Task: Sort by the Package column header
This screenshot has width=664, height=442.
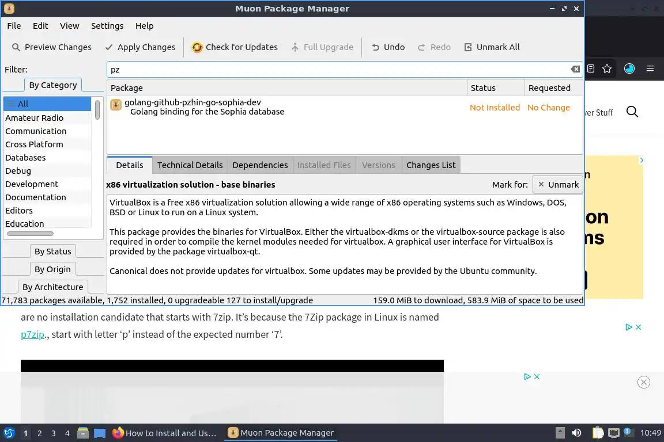Action: (x=287, y=88)
